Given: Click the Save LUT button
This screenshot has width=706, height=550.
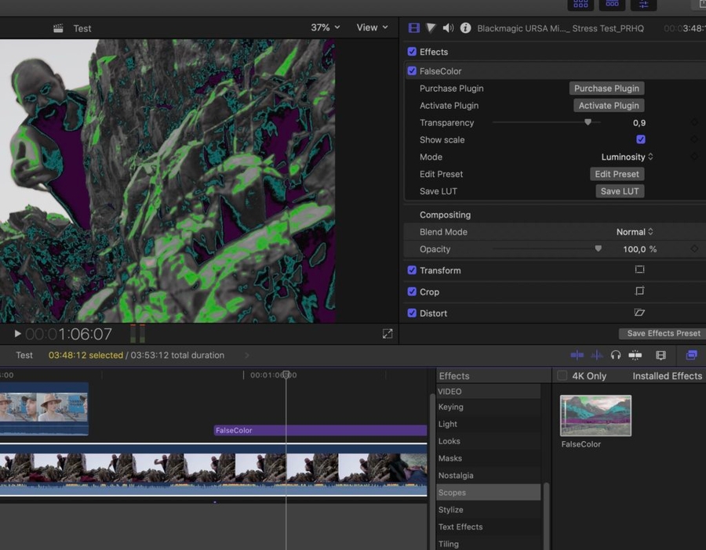Looking at the screenshot, I should click(620, 191).
